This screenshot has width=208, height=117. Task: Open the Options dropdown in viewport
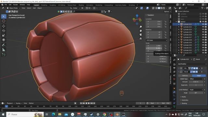click(x=167, y=12)
